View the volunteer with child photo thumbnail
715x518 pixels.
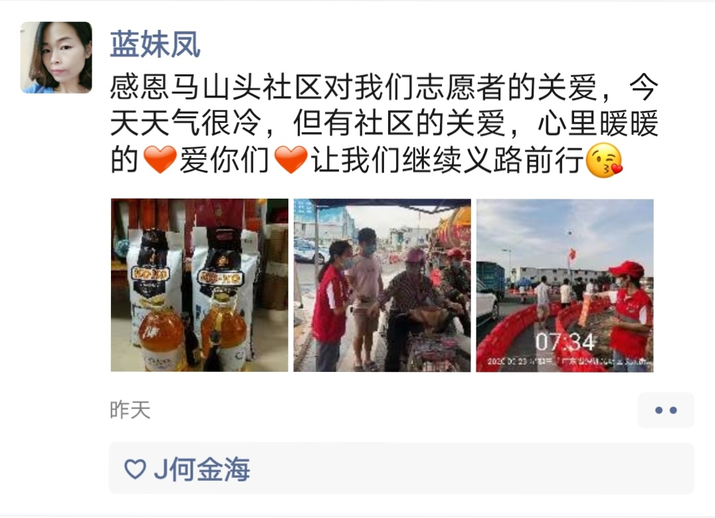point(382,285)
